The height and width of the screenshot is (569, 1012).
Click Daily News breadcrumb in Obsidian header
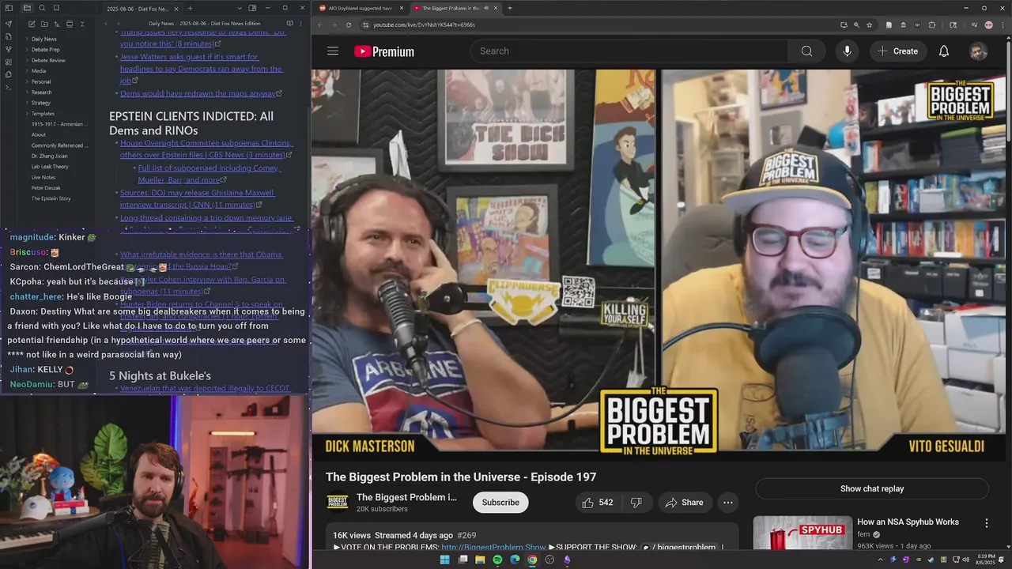[161, 24]
